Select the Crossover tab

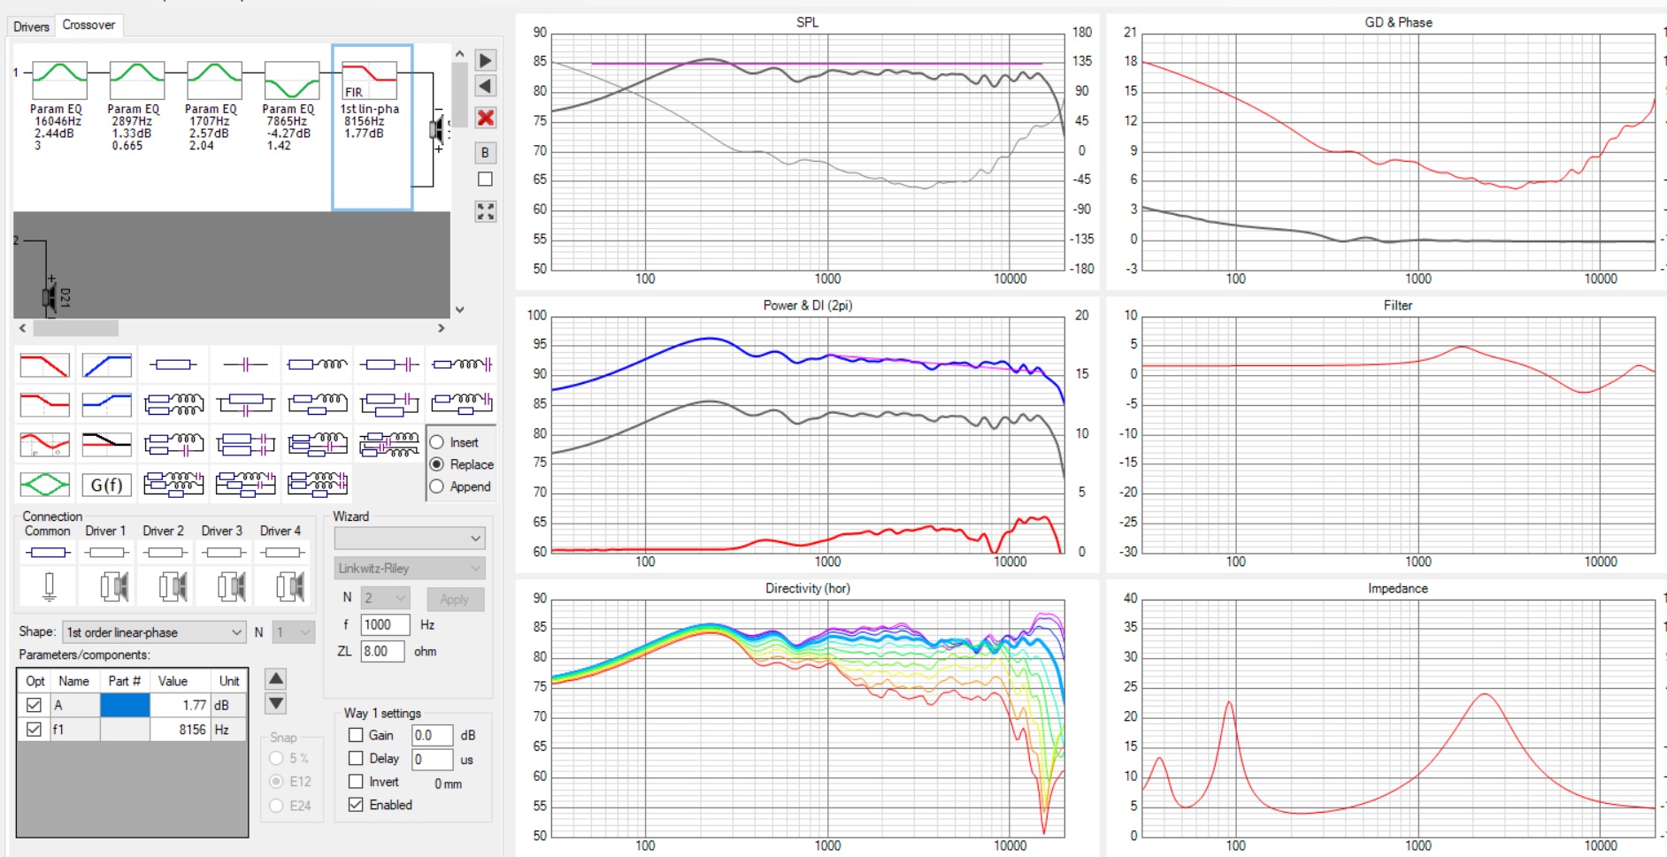coord(88,25)
